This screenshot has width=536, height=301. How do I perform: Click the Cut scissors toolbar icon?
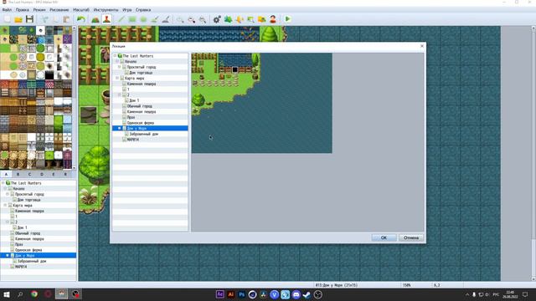point(44,19)
